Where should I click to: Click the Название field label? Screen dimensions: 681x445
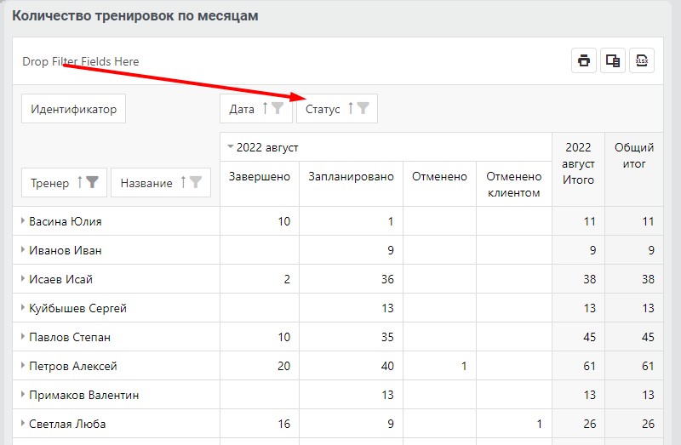point(146,183)
